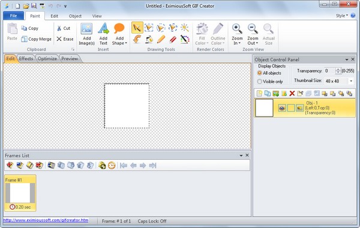This screenshot has height=228, width=360.
Task: Open the Style dropdown menu
Action: (342, 16)
